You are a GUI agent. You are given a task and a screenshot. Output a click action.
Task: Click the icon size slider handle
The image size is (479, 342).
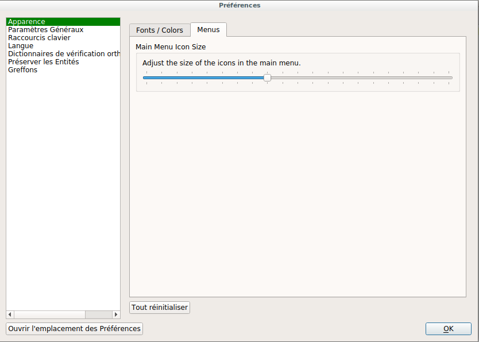(267, 78)
